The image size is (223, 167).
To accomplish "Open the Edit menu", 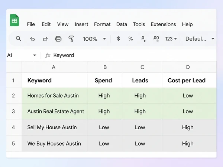I will 46,24.
